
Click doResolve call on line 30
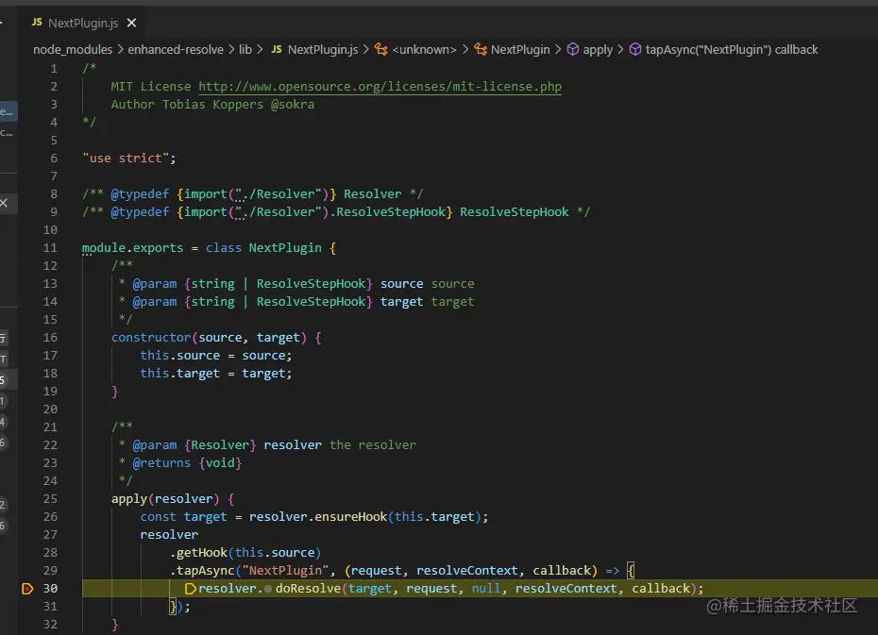click(x=308, y=589)
